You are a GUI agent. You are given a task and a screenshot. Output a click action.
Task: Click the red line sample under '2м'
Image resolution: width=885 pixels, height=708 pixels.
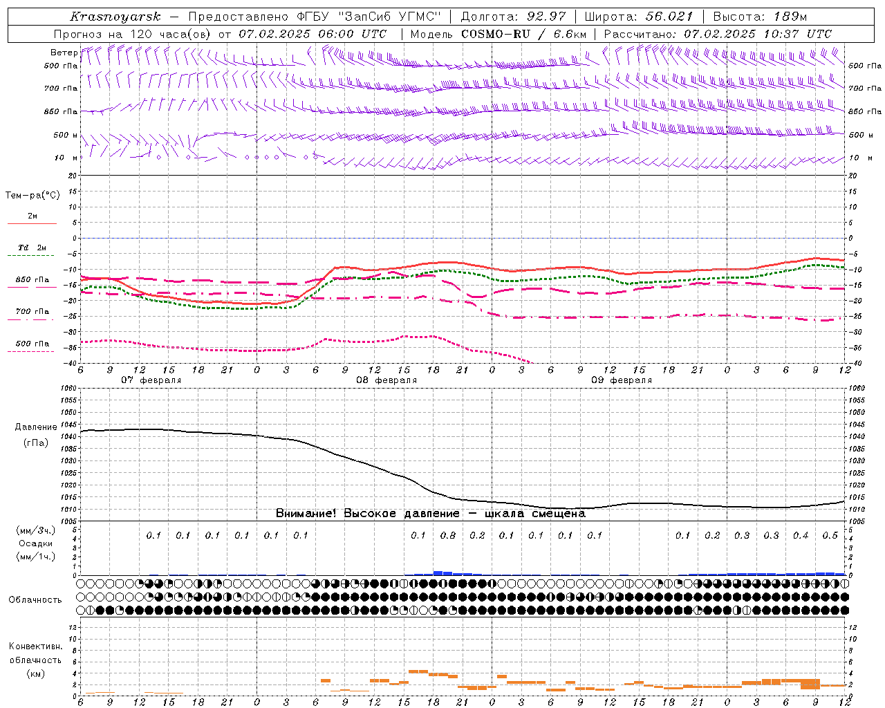(x=32, y=224)
